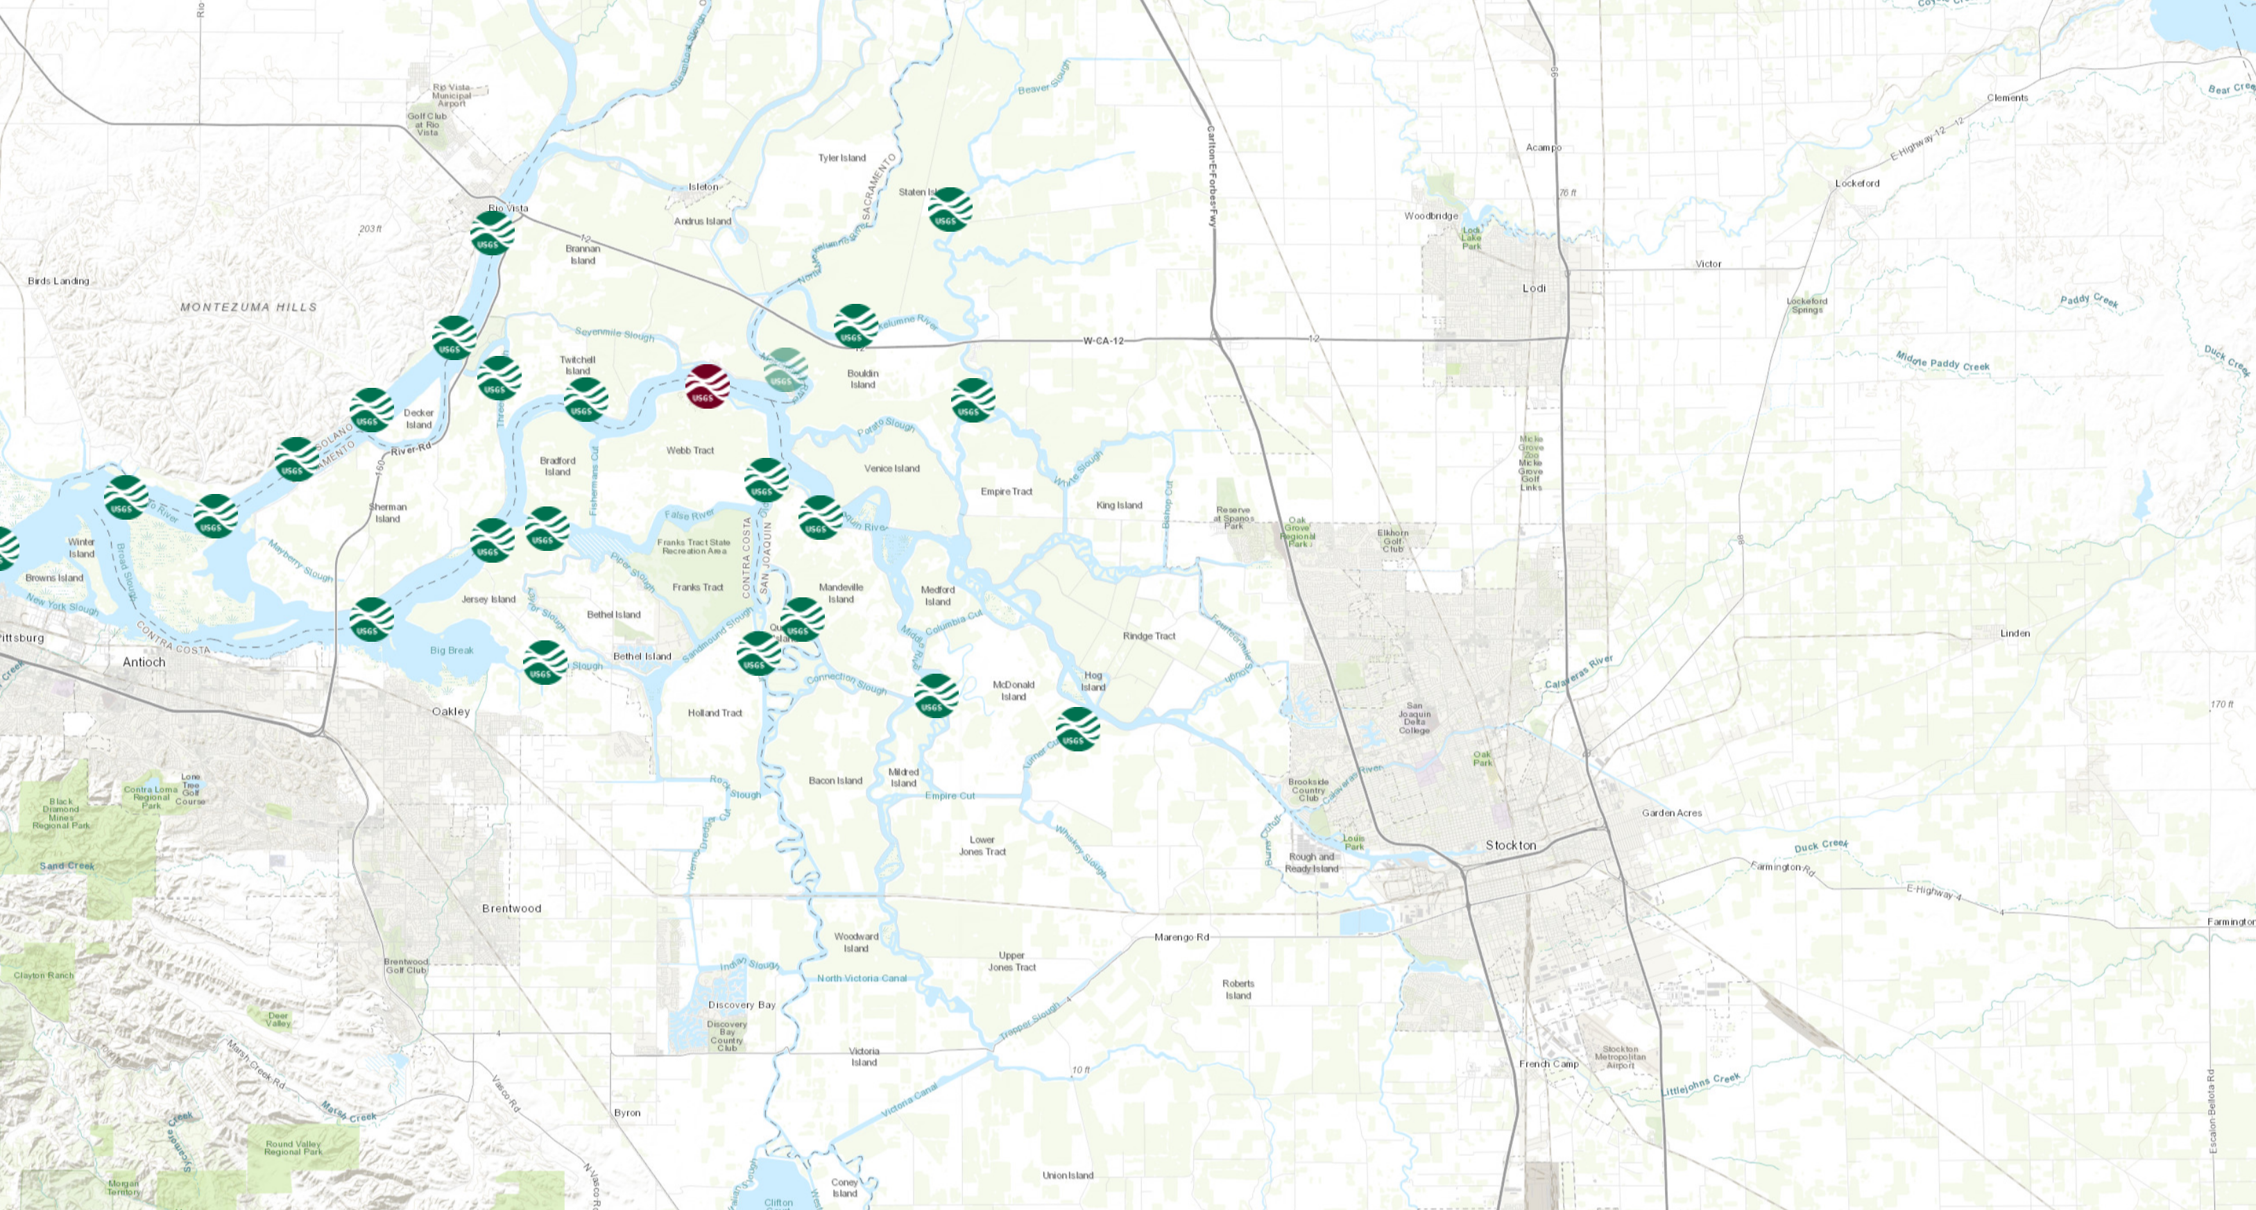Image resolution: width=2256 pixels, height=1210 pixels.
Task: Click the Discovery Bay label
Action: click(742, 1005)
